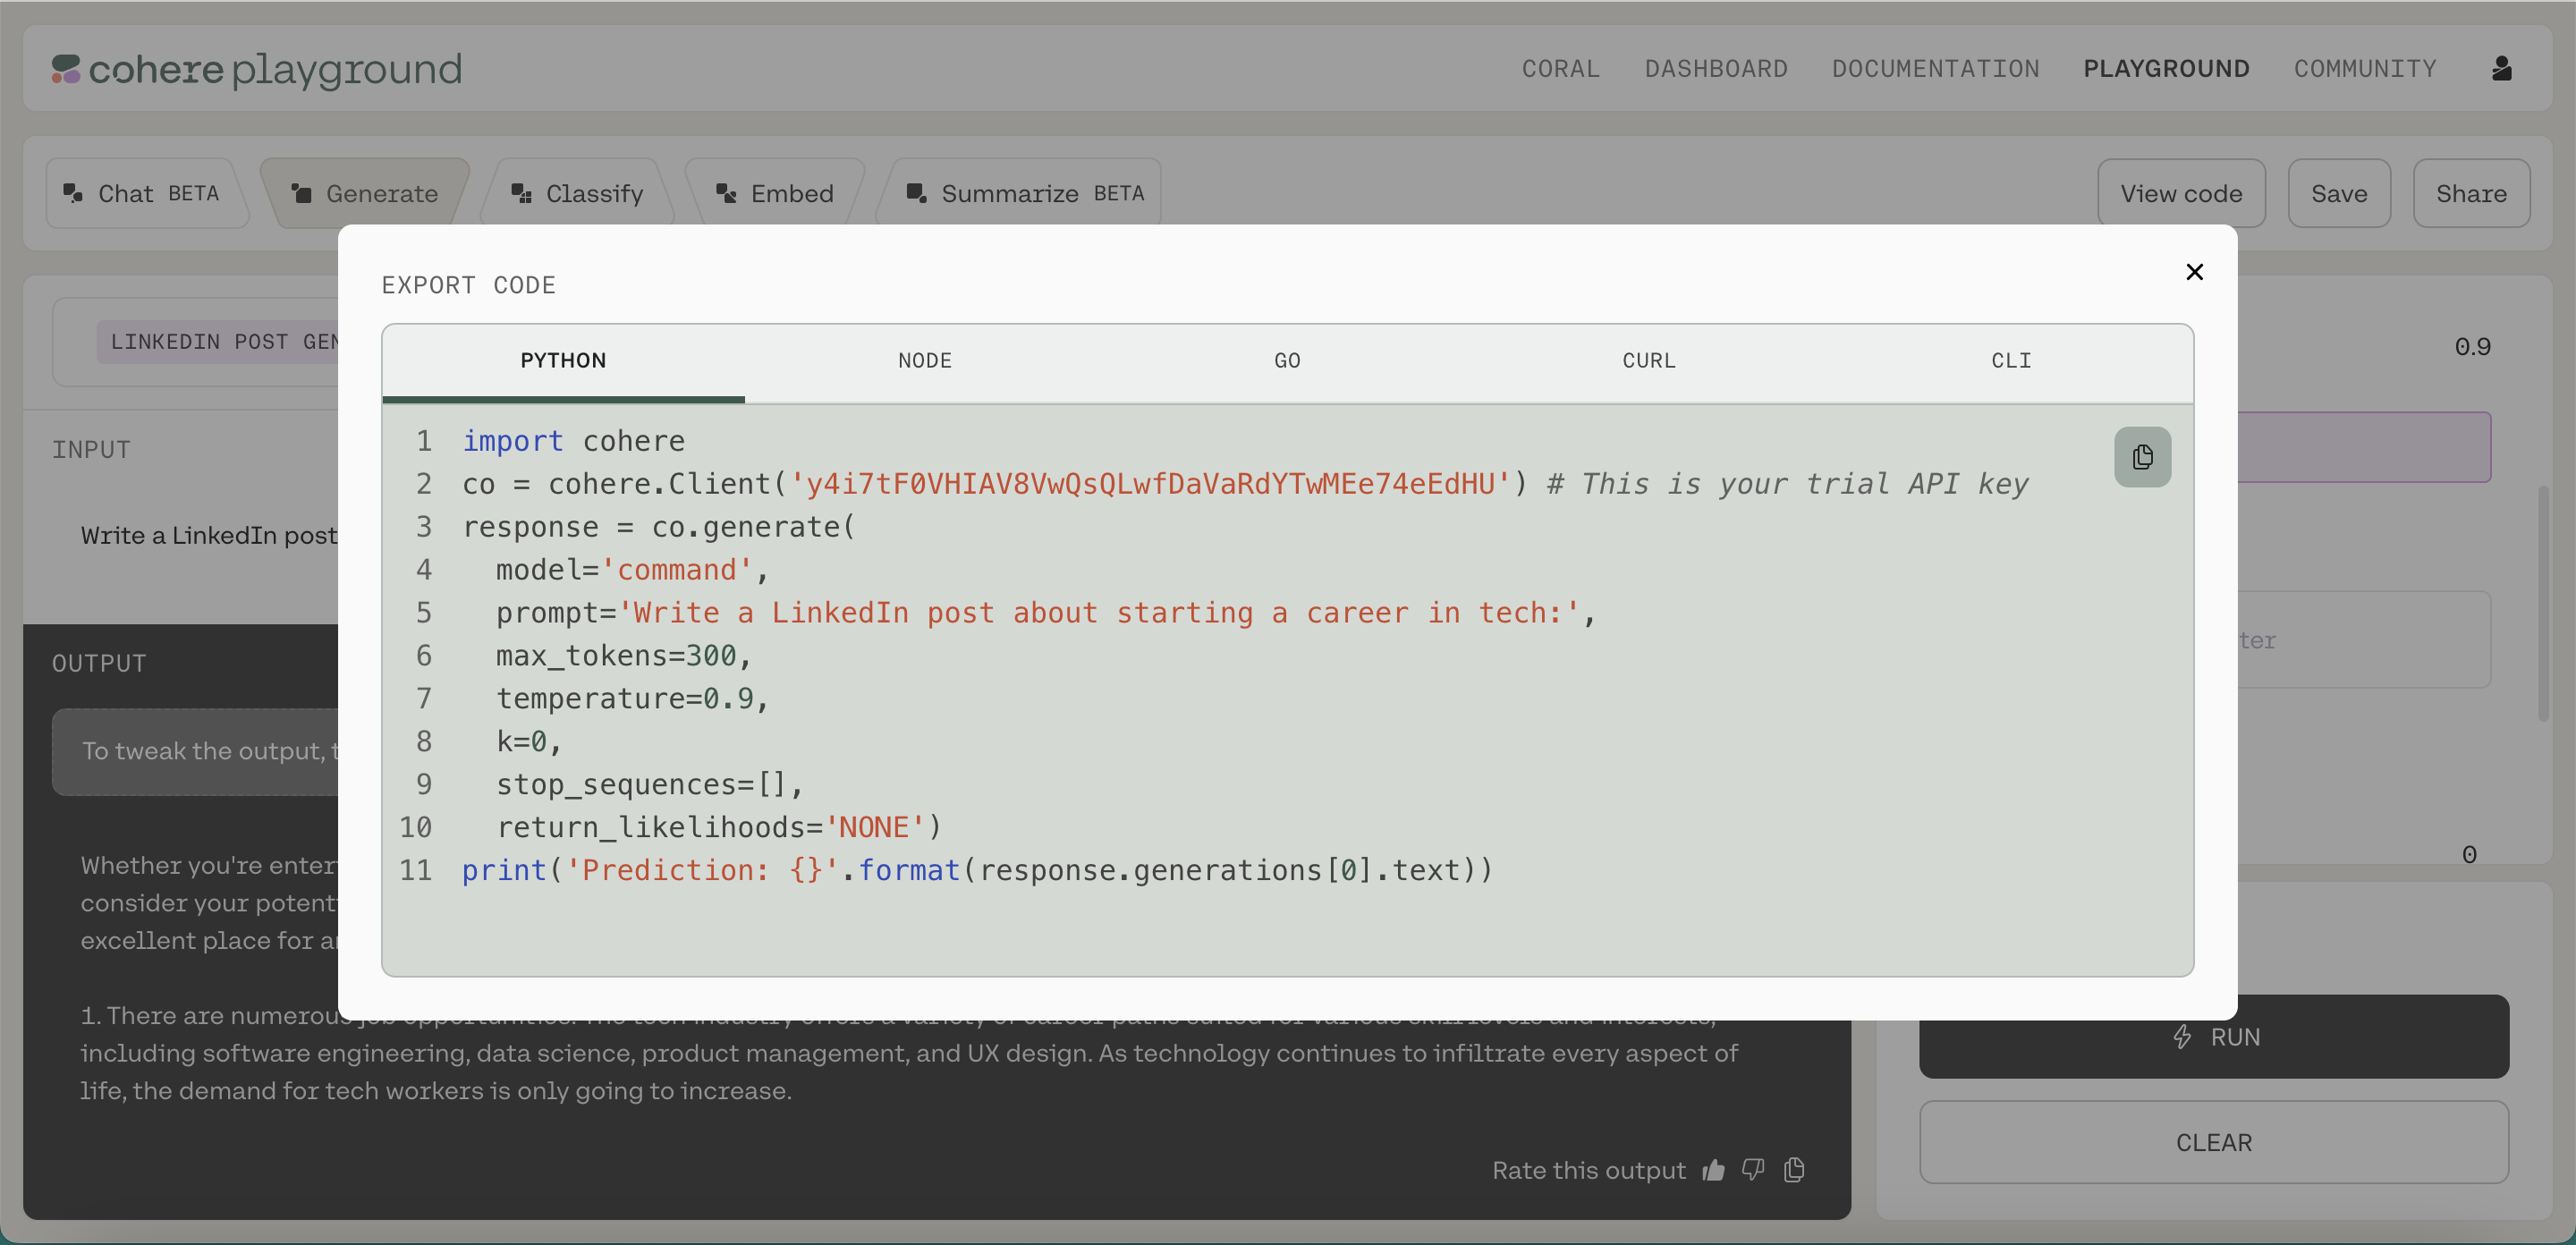Close the Export Code dialog
This screenshot has height=1245, width=2576.
[2194, 272]
